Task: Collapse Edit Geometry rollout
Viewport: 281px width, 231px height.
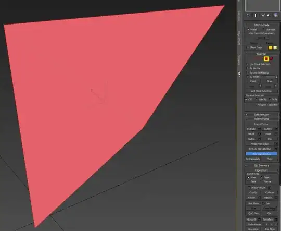Action: (261, 165)
